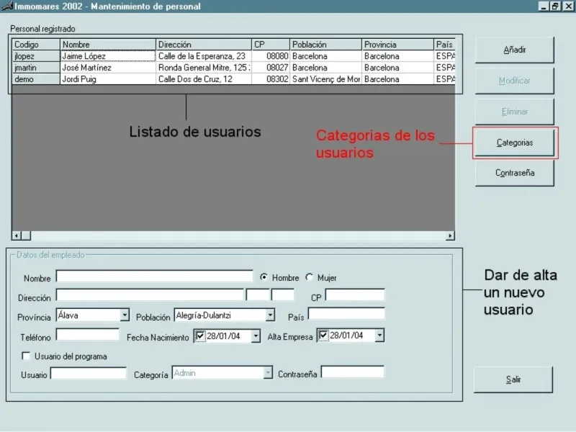
Task: Click the cell Calle de la Esperanza, 23
Action: [204, 56]
